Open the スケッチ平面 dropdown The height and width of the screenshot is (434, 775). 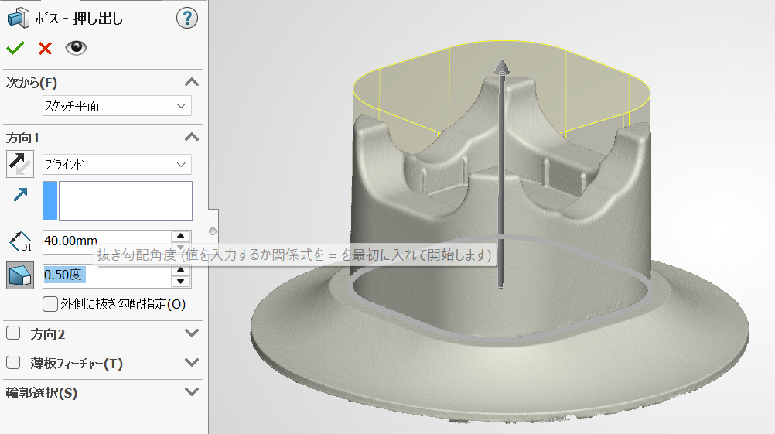coord(117,105)
